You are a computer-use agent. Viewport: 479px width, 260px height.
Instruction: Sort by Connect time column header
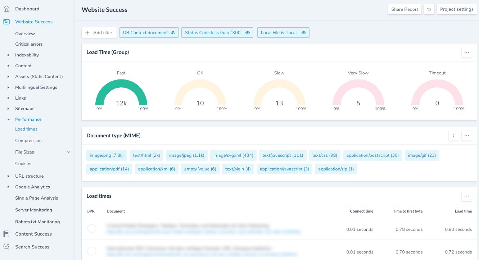362,211
